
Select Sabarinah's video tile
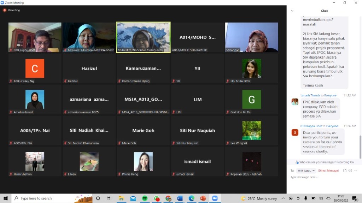(251, 37)
